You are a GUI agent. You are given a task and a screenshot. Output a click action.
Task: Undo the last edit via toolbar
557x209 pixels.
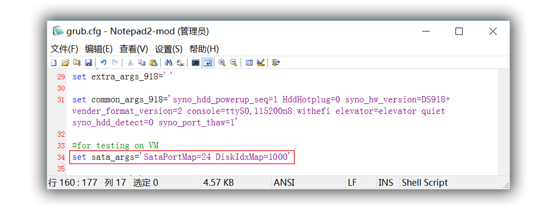tap(103, 63)
